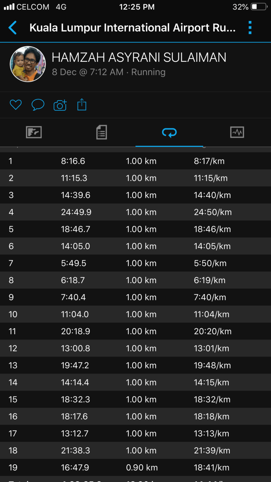Select lap 7 row with 5:49.5 time
271x482 pixels.
[x=135, y=263]
